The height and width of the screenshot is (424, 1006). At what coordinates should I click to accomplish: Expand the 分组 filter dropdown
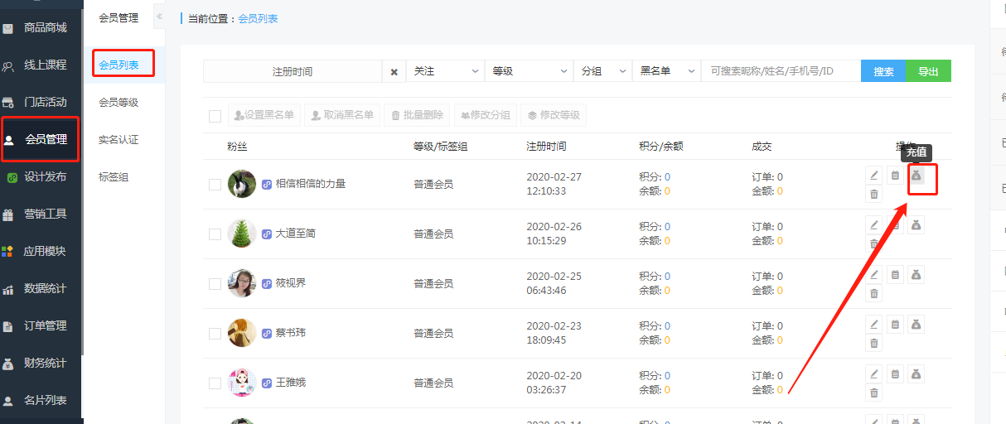602,72
